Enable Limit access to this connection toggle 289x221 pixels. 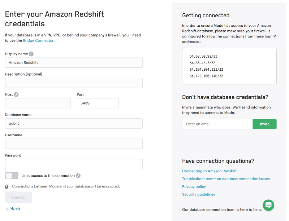pyautogui.click(x=12, y=176)
